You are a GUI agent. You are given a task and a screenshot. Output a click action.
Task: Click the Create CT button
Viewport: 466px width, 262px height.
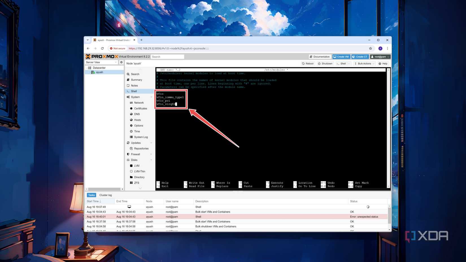[x=360, y=57]
